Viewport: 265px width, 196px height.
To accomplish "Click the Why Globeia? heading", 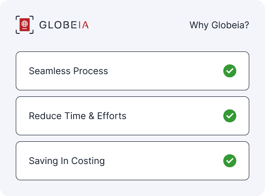I will pyautogui.click(x=219, y=25).
